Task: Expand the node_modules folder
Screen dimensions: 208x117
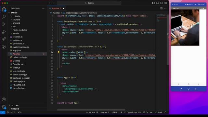Action: [x=27, y=30]
